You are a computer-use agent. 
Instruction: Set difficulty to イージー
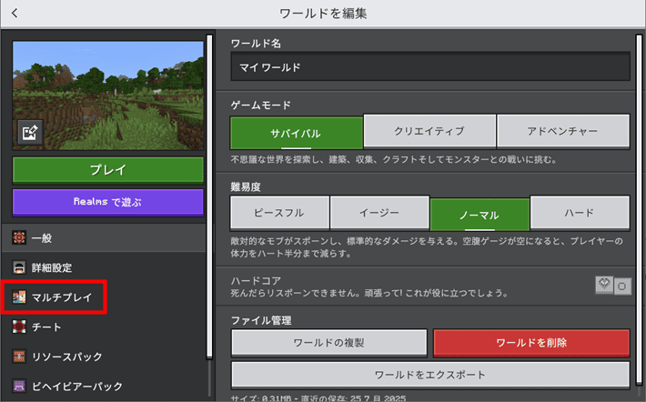[x=379, y=213]
